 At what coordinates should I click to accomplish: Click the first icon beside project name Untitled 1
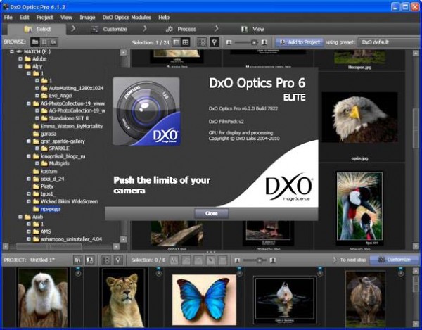point(78,260)
